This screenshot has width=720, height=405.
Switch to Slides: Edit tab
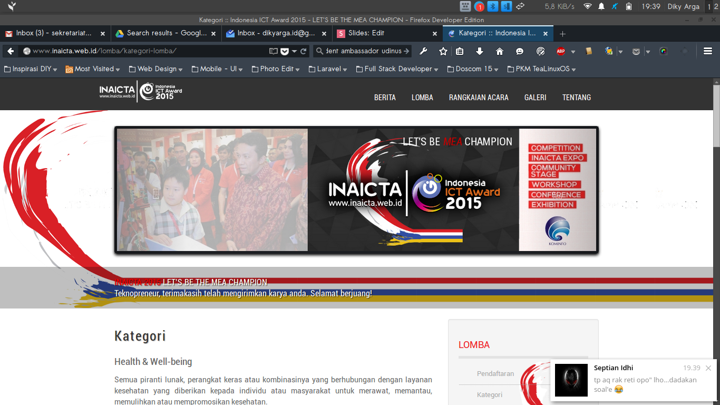387,33
